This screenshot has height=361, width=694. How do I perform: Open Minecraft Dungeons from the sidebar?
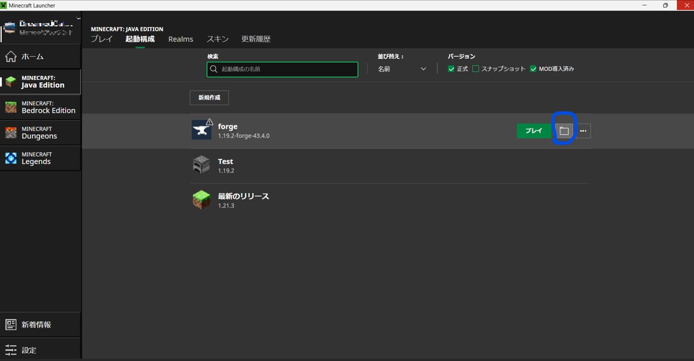[40, 133]
